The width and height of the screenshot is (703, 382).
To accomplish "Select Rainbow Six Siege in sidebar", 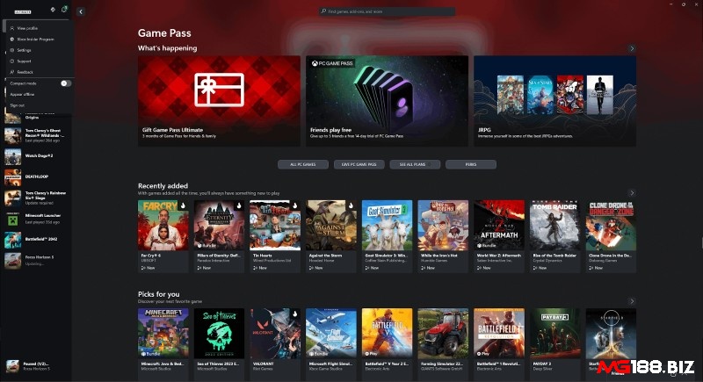I will point(37,198).
